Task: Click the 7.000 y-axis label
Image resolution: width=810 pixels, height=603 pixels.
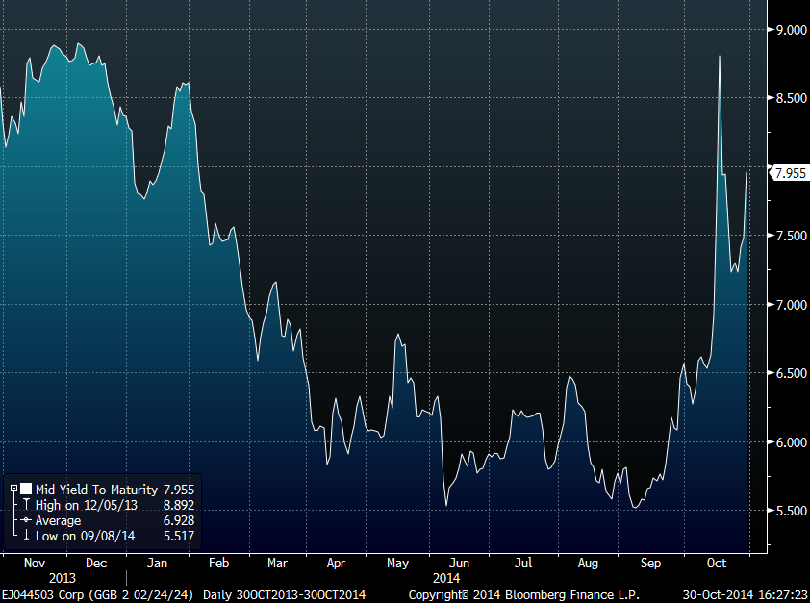Action: pos(790,305)
